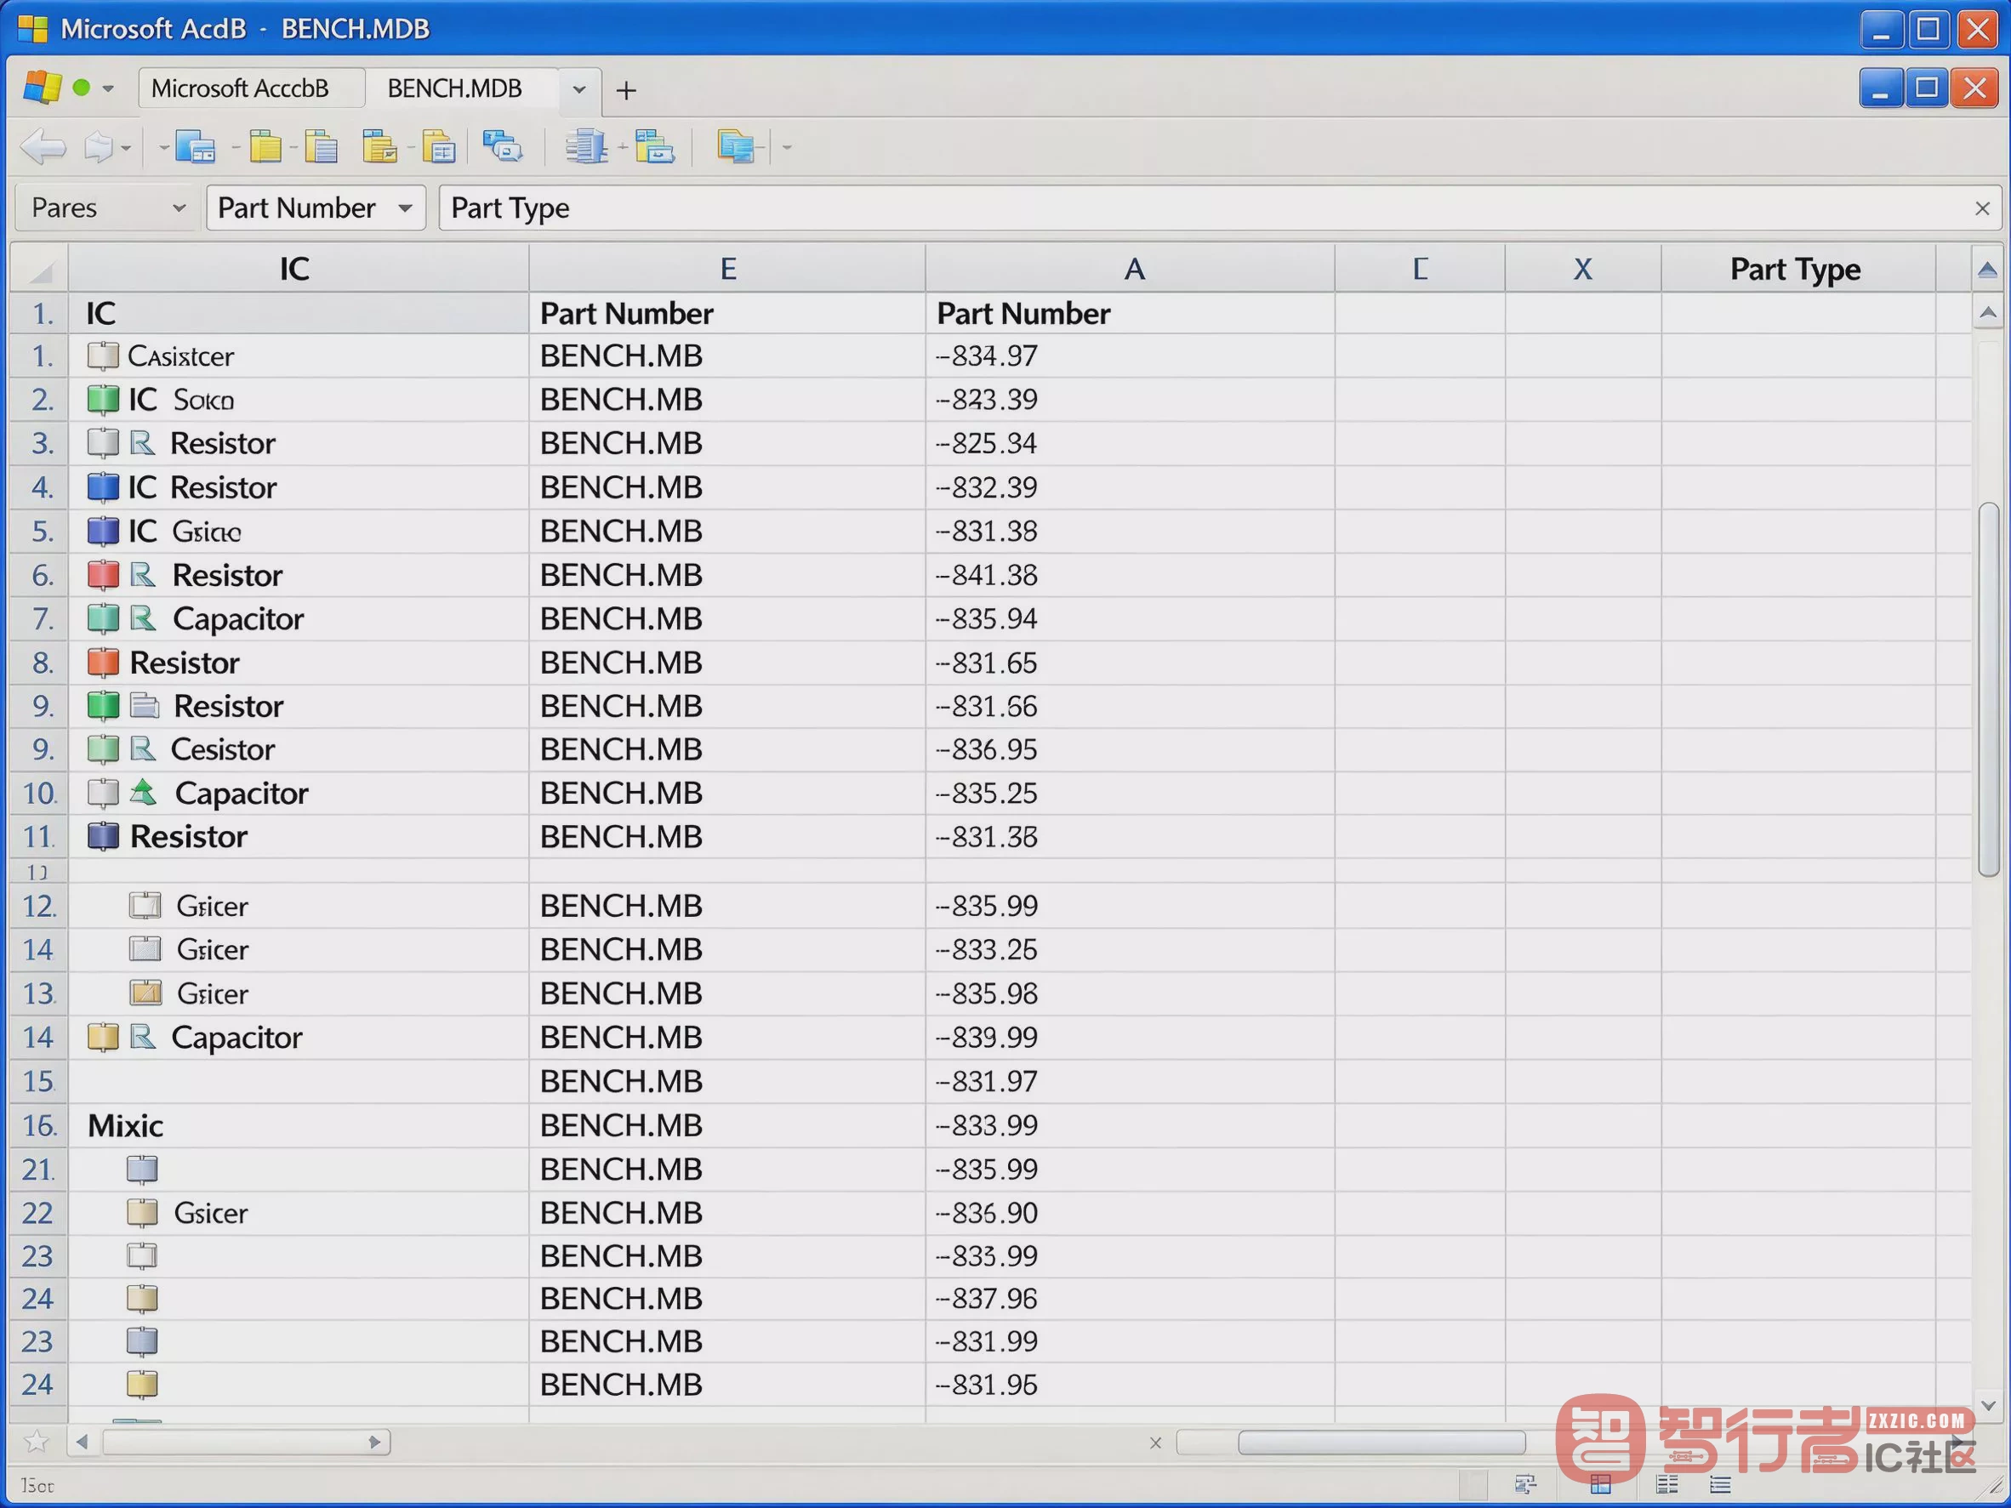Open the Windows logo menu button
The image size is (2011, 1508).
coord(41,88)
